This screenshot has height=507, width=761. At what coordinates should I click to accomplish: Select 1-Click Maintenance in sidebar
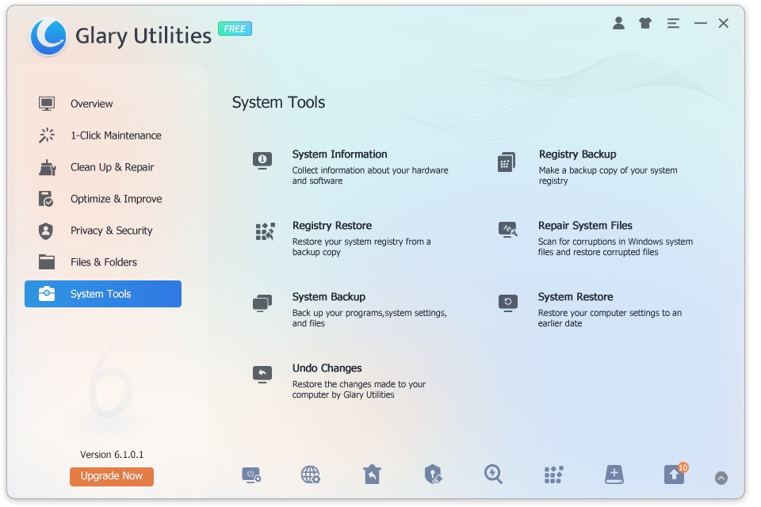tap(115, 135)
